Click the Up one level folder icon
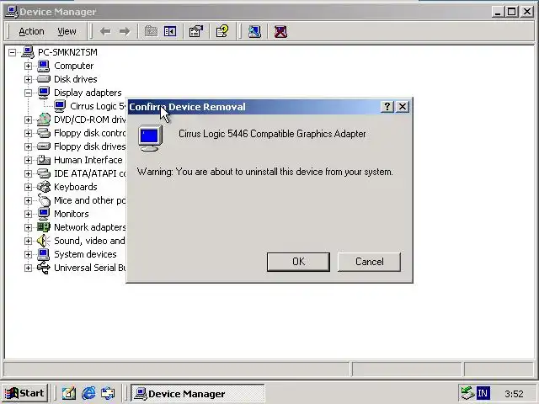539x404 pixels. [151, 32]
